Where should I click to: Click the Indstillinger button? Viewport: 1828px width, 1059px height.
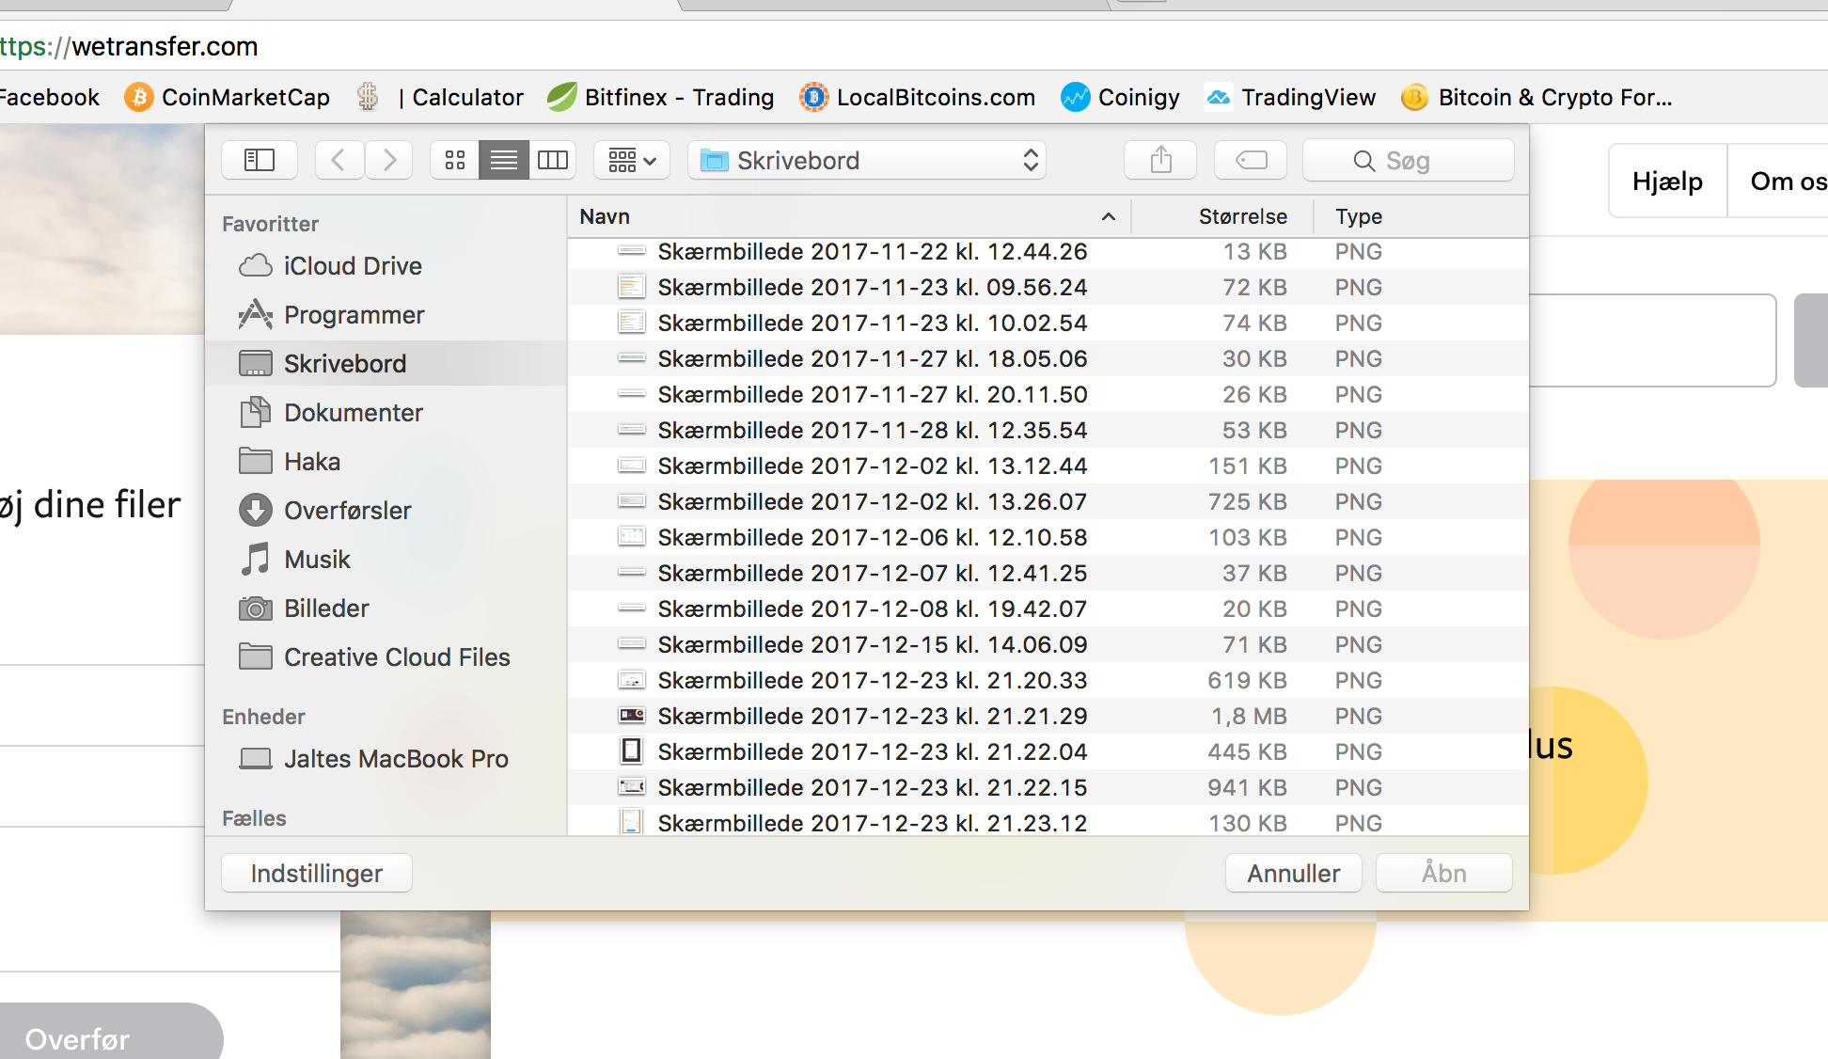pyautogui.click(x=317, y=874)
